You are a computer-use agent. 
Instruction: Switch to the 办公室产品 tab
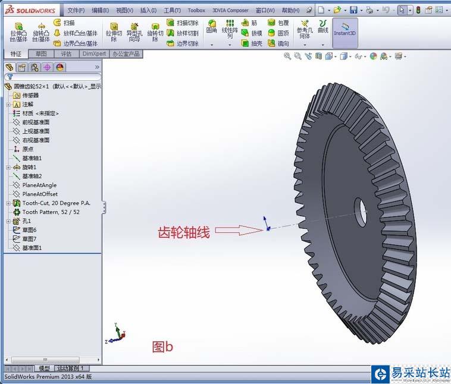click(x=126, y=53)
